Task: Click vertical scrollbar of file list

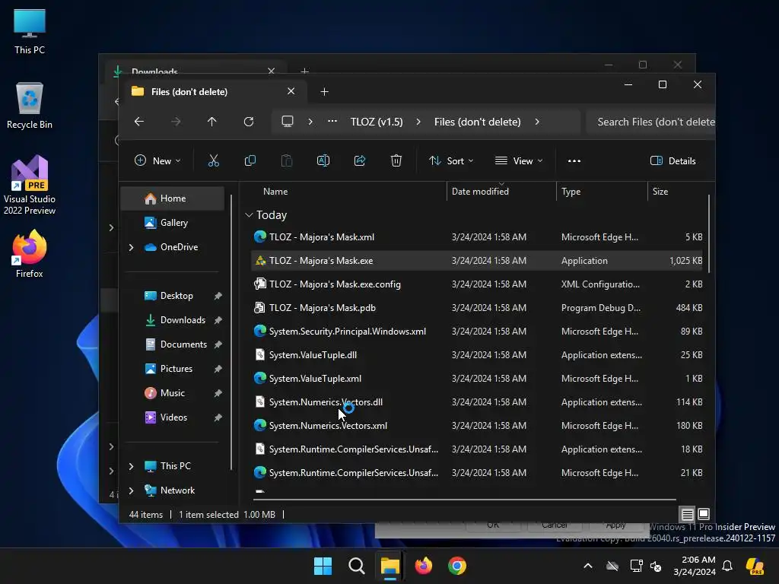Action: coord(708,233)
